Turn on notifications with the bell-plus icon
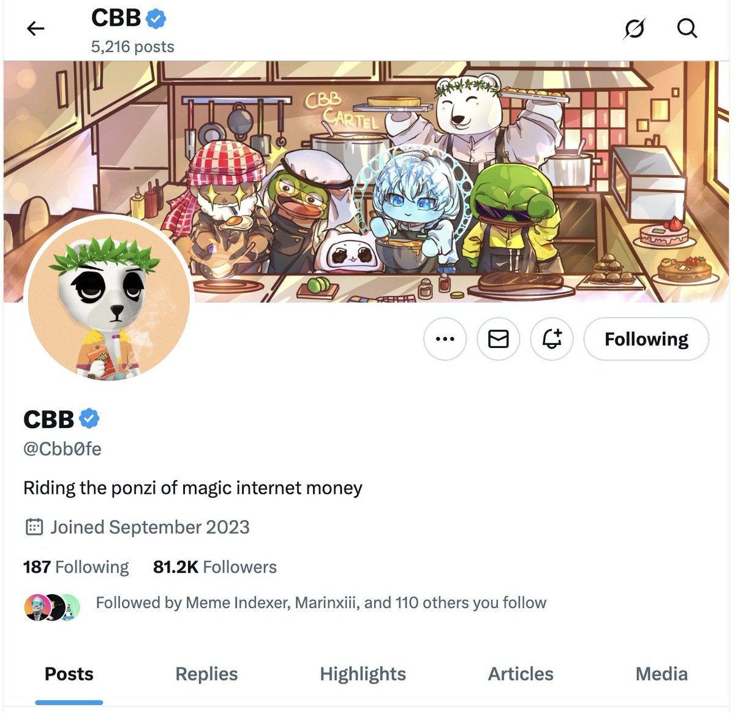The height and width of the screenshot is (713, 735). click(x=552, y=339)
